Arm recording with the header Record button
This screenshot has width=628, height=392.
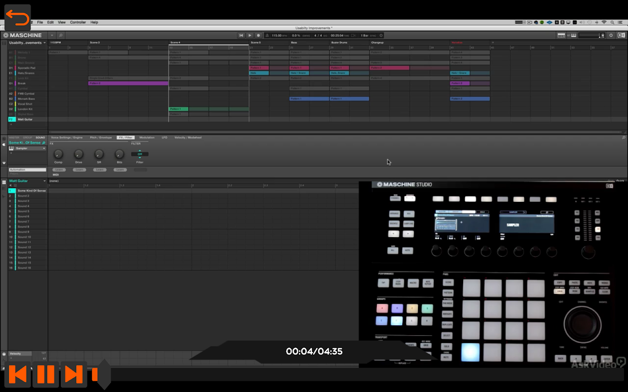coord(259,35)
